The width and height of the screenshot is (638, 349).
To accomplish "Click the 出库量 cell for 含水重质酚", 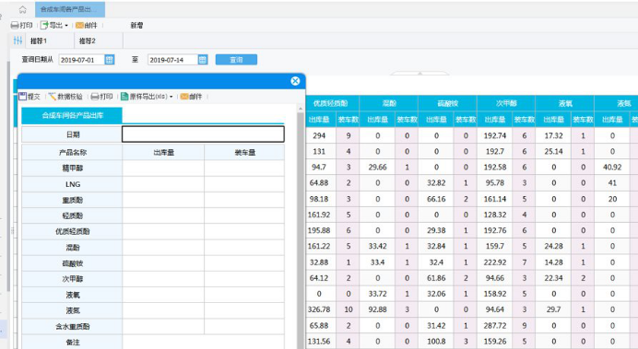I will pyautogui.click(x=163, y=327).
